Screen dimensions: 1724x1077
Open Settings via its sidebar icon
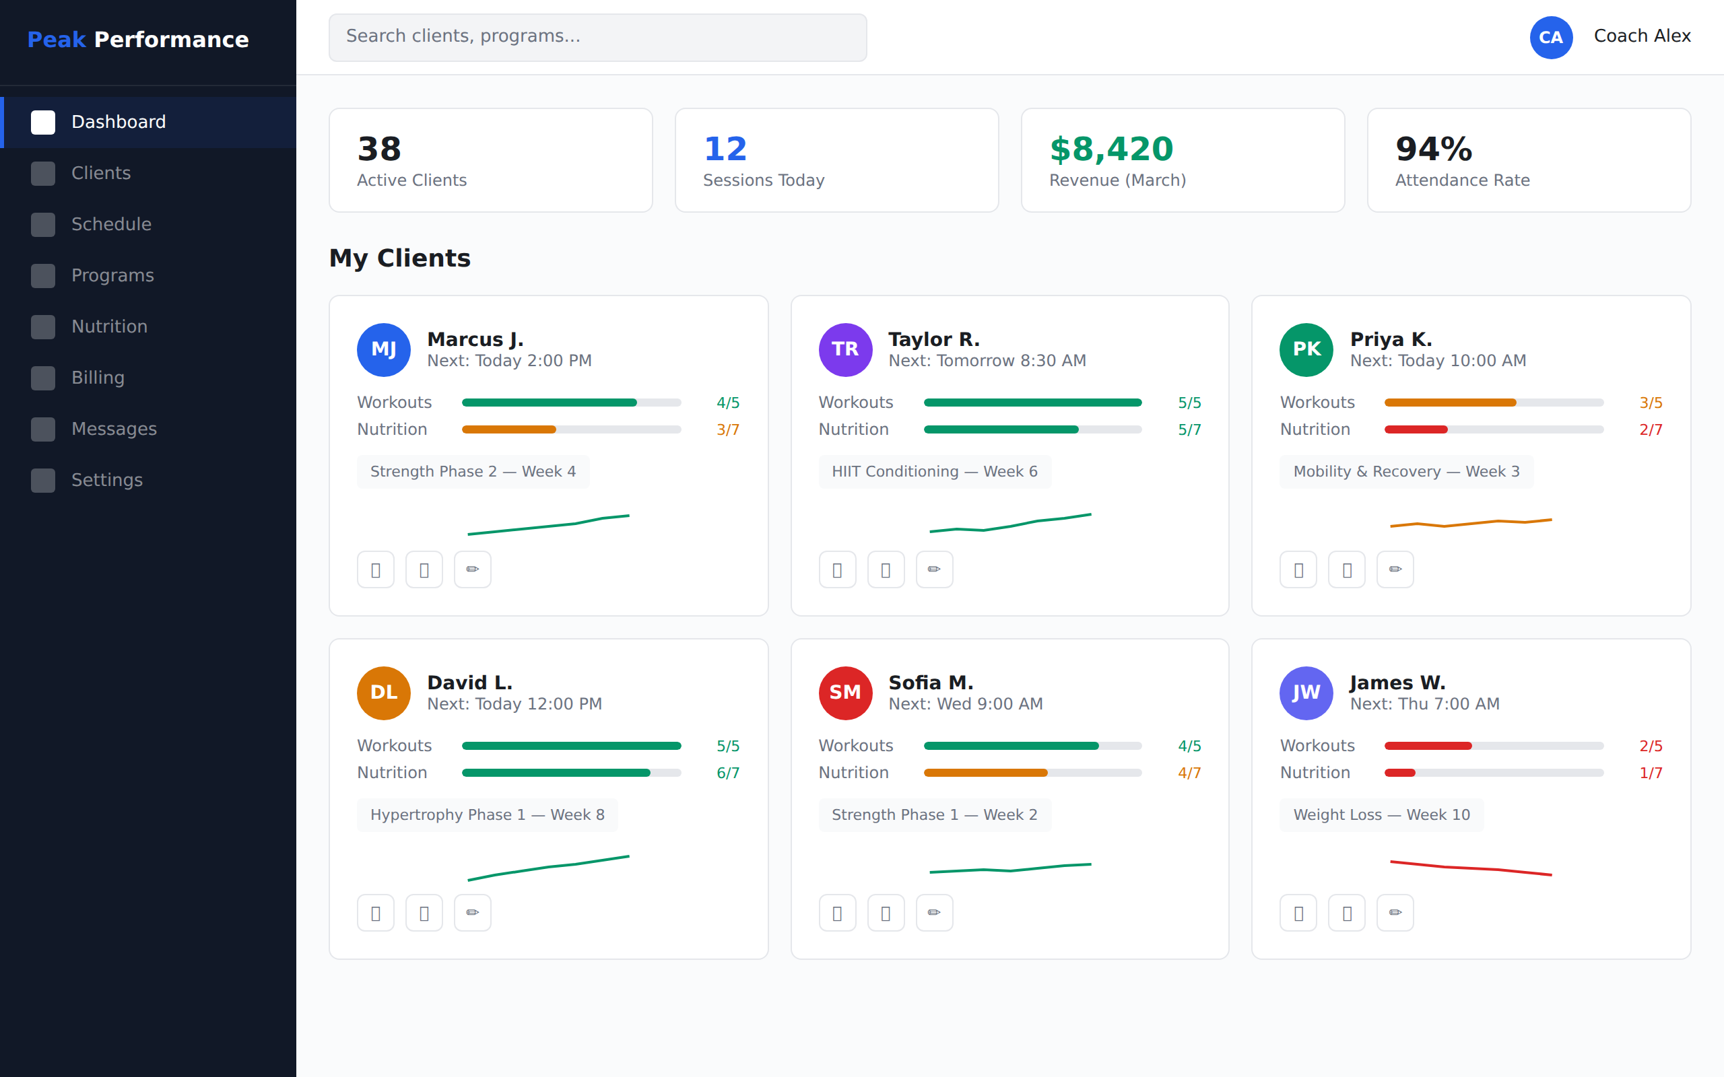click(42, 480)
